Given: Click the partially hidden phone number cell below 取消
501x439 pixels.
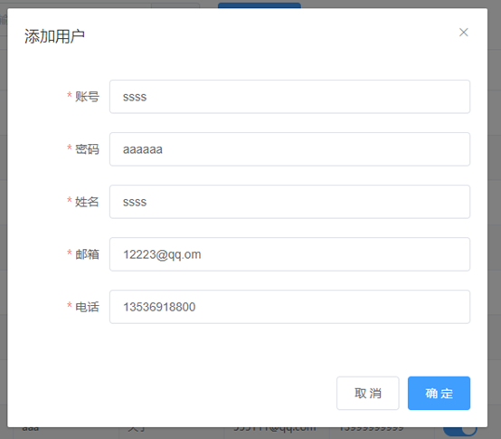Looking at the screenshot, I should (372, 429).
